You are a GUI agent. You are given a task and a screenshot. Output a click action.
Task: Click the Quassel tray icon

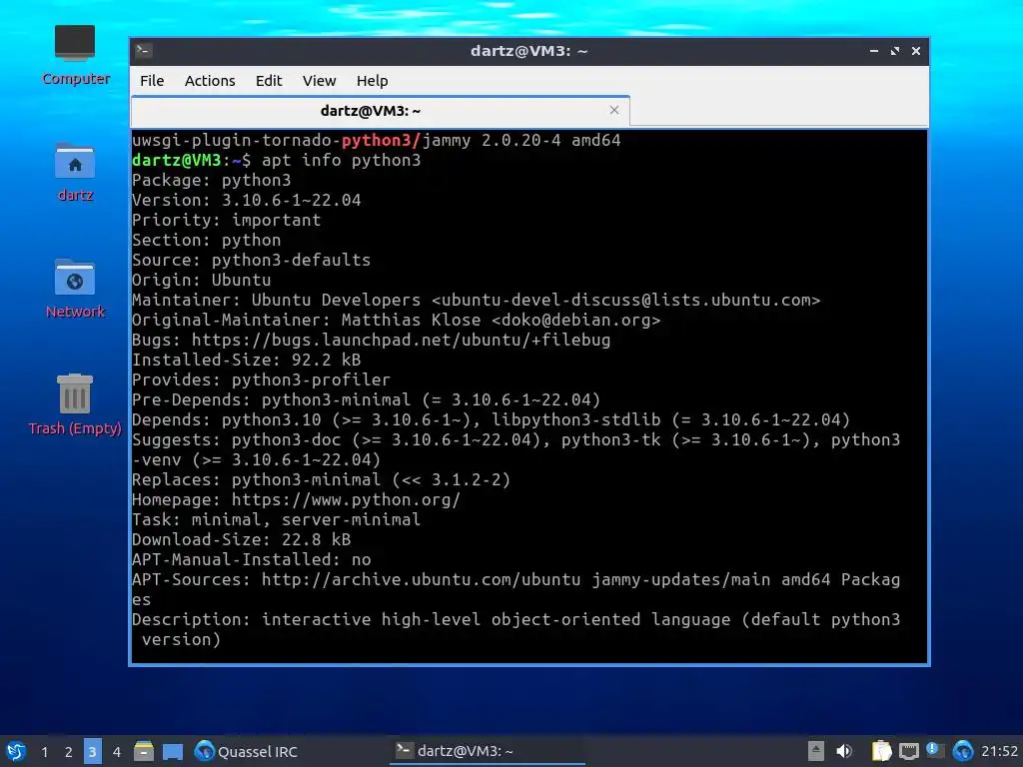963,751
